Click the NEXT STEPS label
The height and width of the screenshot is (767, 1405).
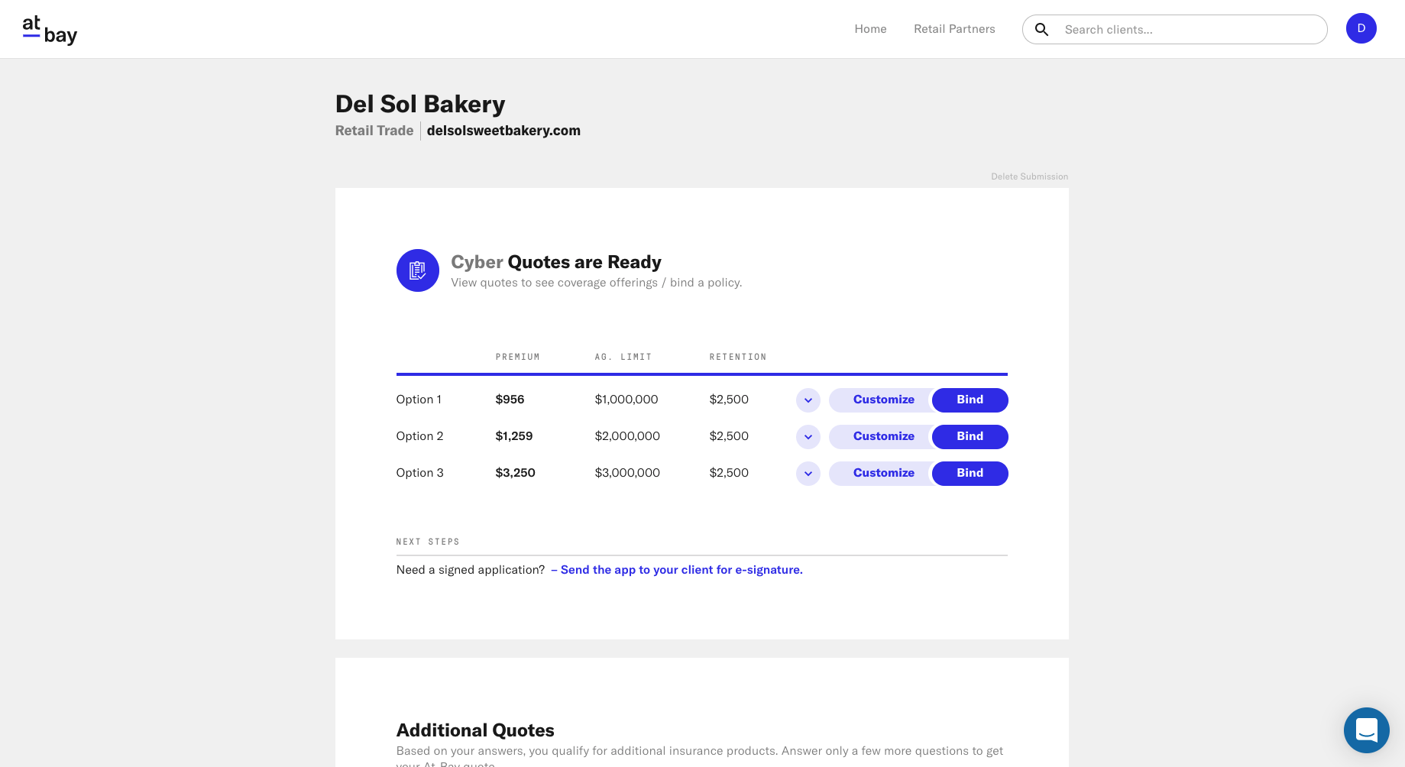(x=428, y=542)
